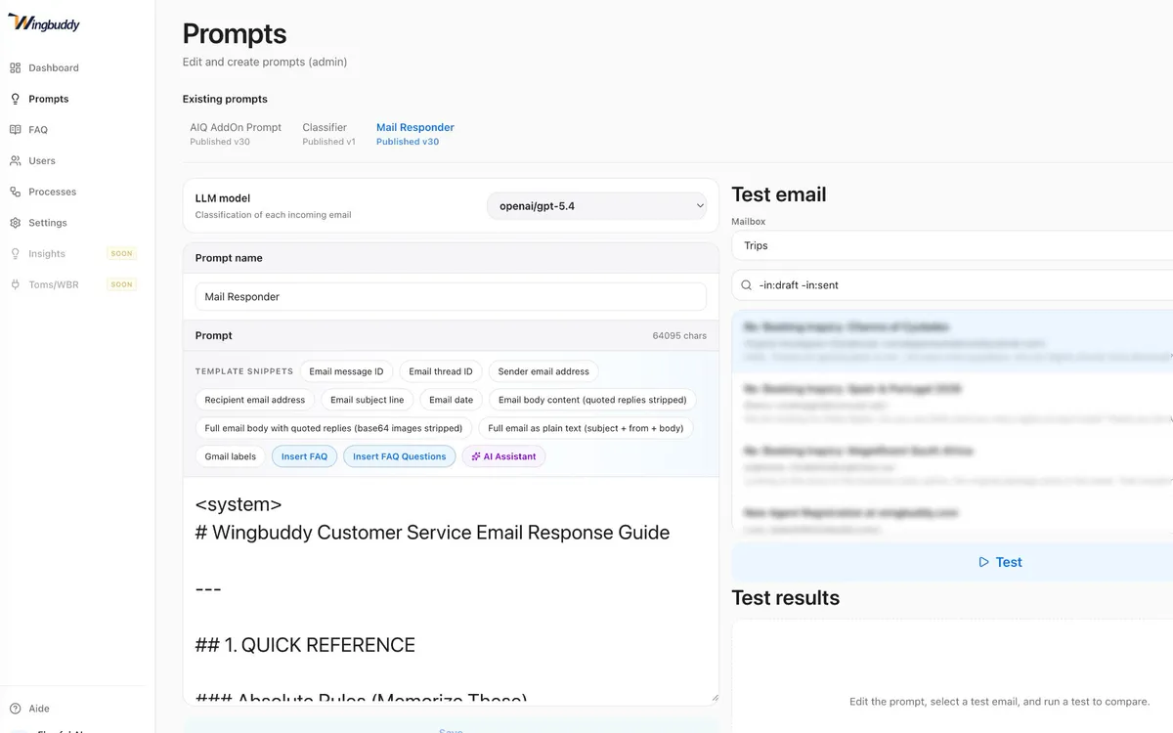Insert Full email body with quoted replies

(334, 428)
